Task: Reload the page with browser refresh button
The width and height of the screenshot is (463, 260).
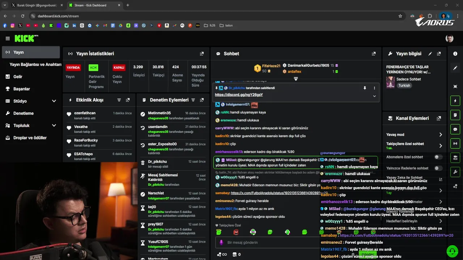Action: pos(23,16)
